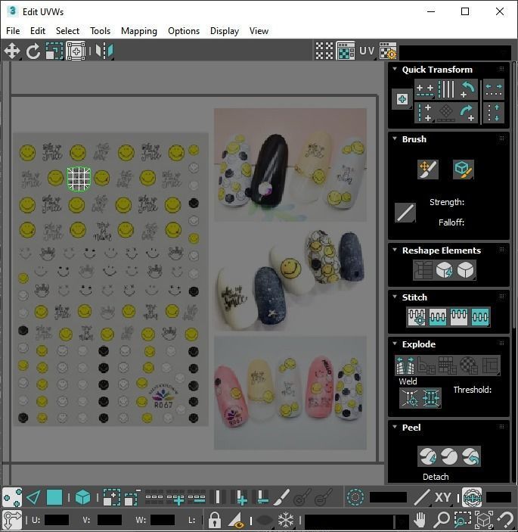518x532 pixels.
Task: Click the U coordinate input field
Action: coord(57,520)
